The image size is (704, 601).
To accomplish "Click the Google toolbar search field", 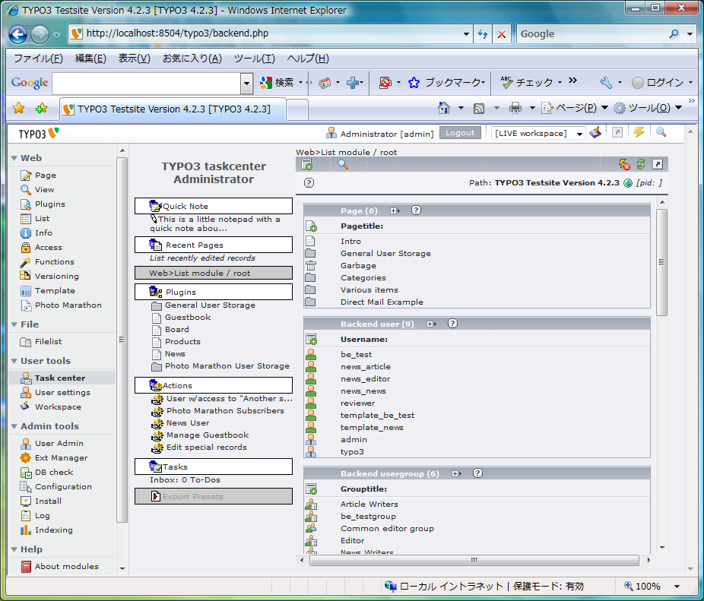I will click(x=147, y=83).
